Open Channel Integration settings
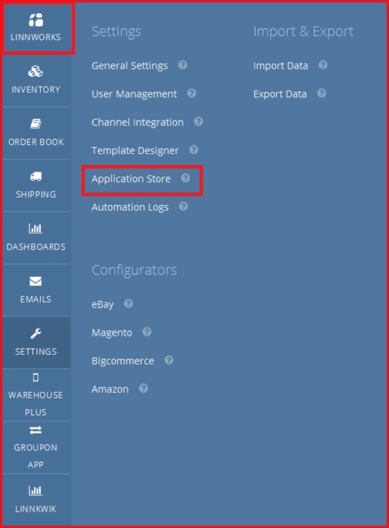The image size is (389, 528). [137, 122]
